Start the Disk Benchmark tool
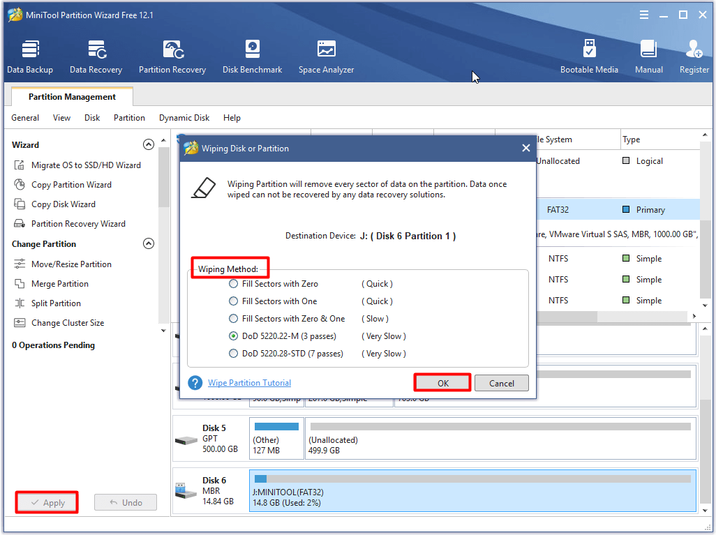 point(252,57)
